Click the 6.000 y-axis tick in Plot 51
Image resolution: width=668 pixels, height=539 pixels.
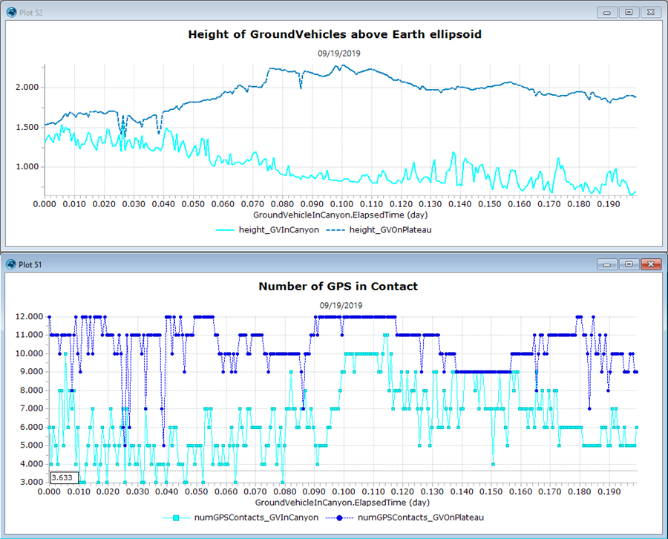coord(31,427)
